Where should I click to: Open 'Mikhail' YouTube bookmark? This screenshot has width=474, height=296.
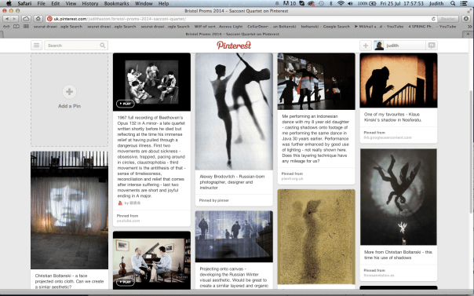coord(379,27)
